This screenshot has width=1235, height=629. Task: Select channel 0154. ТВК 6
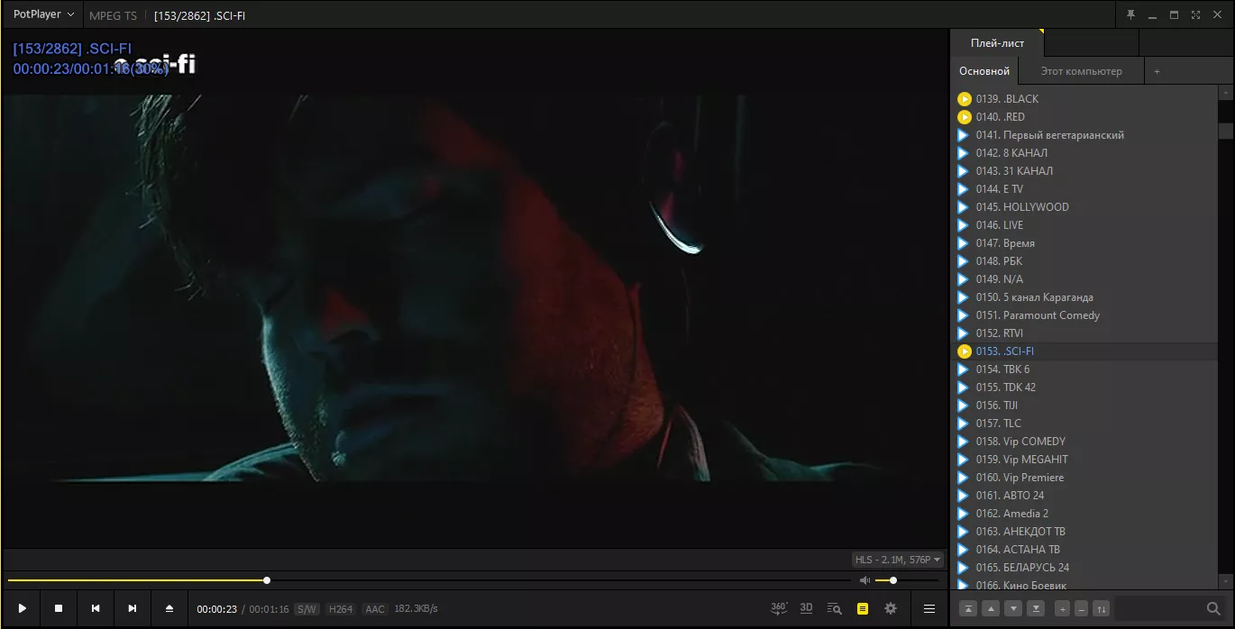coord(1085,369)
